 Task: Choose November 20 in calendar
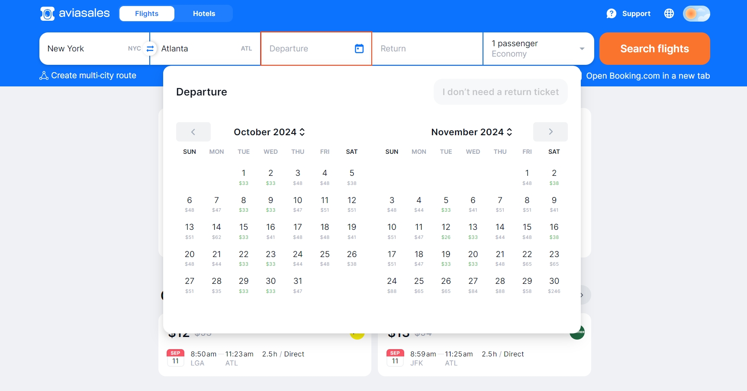point(473,258)
